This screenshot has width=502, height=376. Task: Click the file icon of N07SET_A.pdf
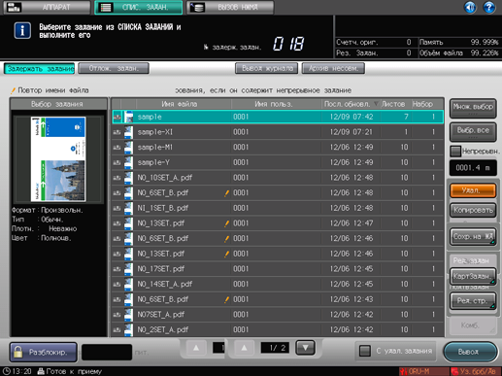tap(129, 315)
